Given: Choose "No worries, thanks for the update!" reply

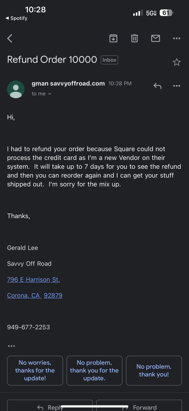Looking at the screenshot, I should [35, 370].
